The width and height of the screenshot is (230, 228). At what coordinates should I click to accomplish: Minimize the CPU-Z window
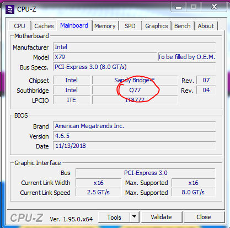[179, 7]
